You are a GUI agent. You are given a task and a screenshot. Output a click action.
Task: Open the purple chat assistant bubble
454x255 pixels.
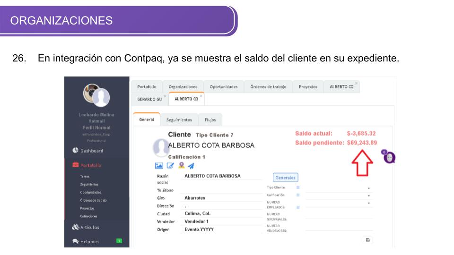click(x=389, y=158)
